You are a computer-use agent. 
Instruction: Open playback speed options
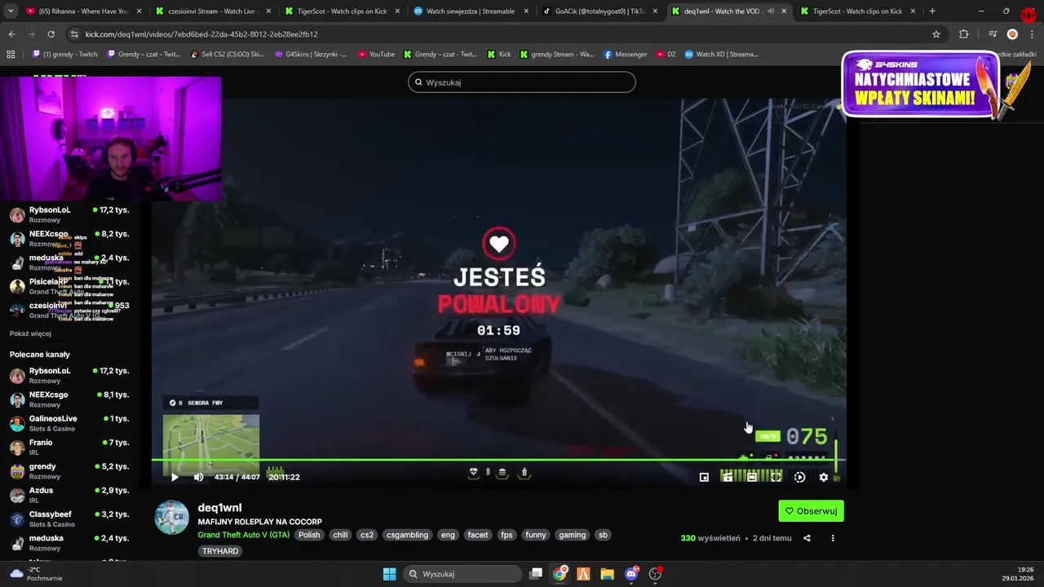[799, 477]
